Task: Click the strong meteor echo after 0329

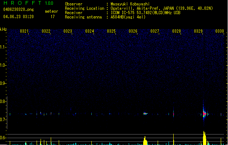Action: [204, 113]
